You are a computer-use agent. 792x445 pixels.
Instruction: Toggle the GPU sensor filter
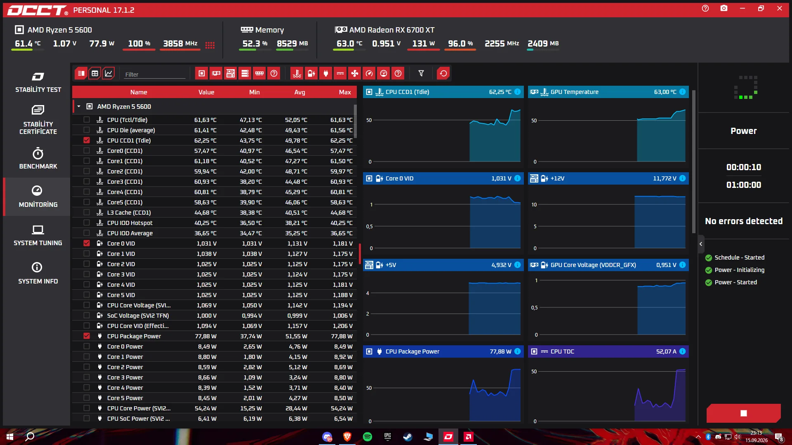tap(216, 73)
